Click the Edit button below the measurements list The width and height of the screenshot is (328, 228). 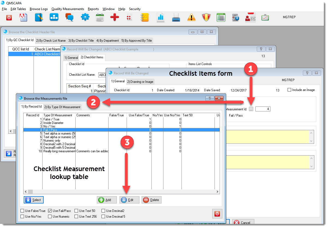129,200
